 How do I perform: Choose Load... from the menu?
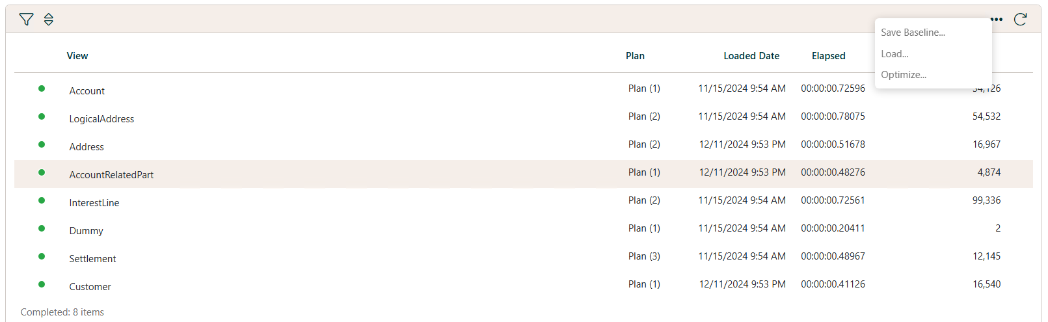point(894,54)
